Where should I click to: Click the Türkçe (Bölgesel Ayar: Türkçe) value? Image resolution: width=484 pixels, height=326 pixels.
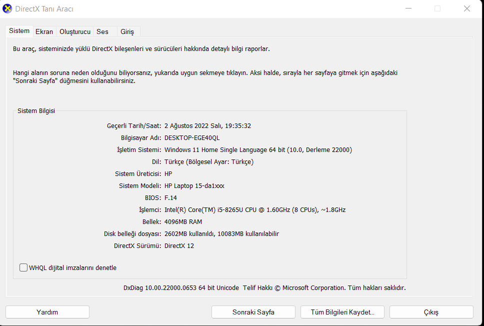point(209,162)
